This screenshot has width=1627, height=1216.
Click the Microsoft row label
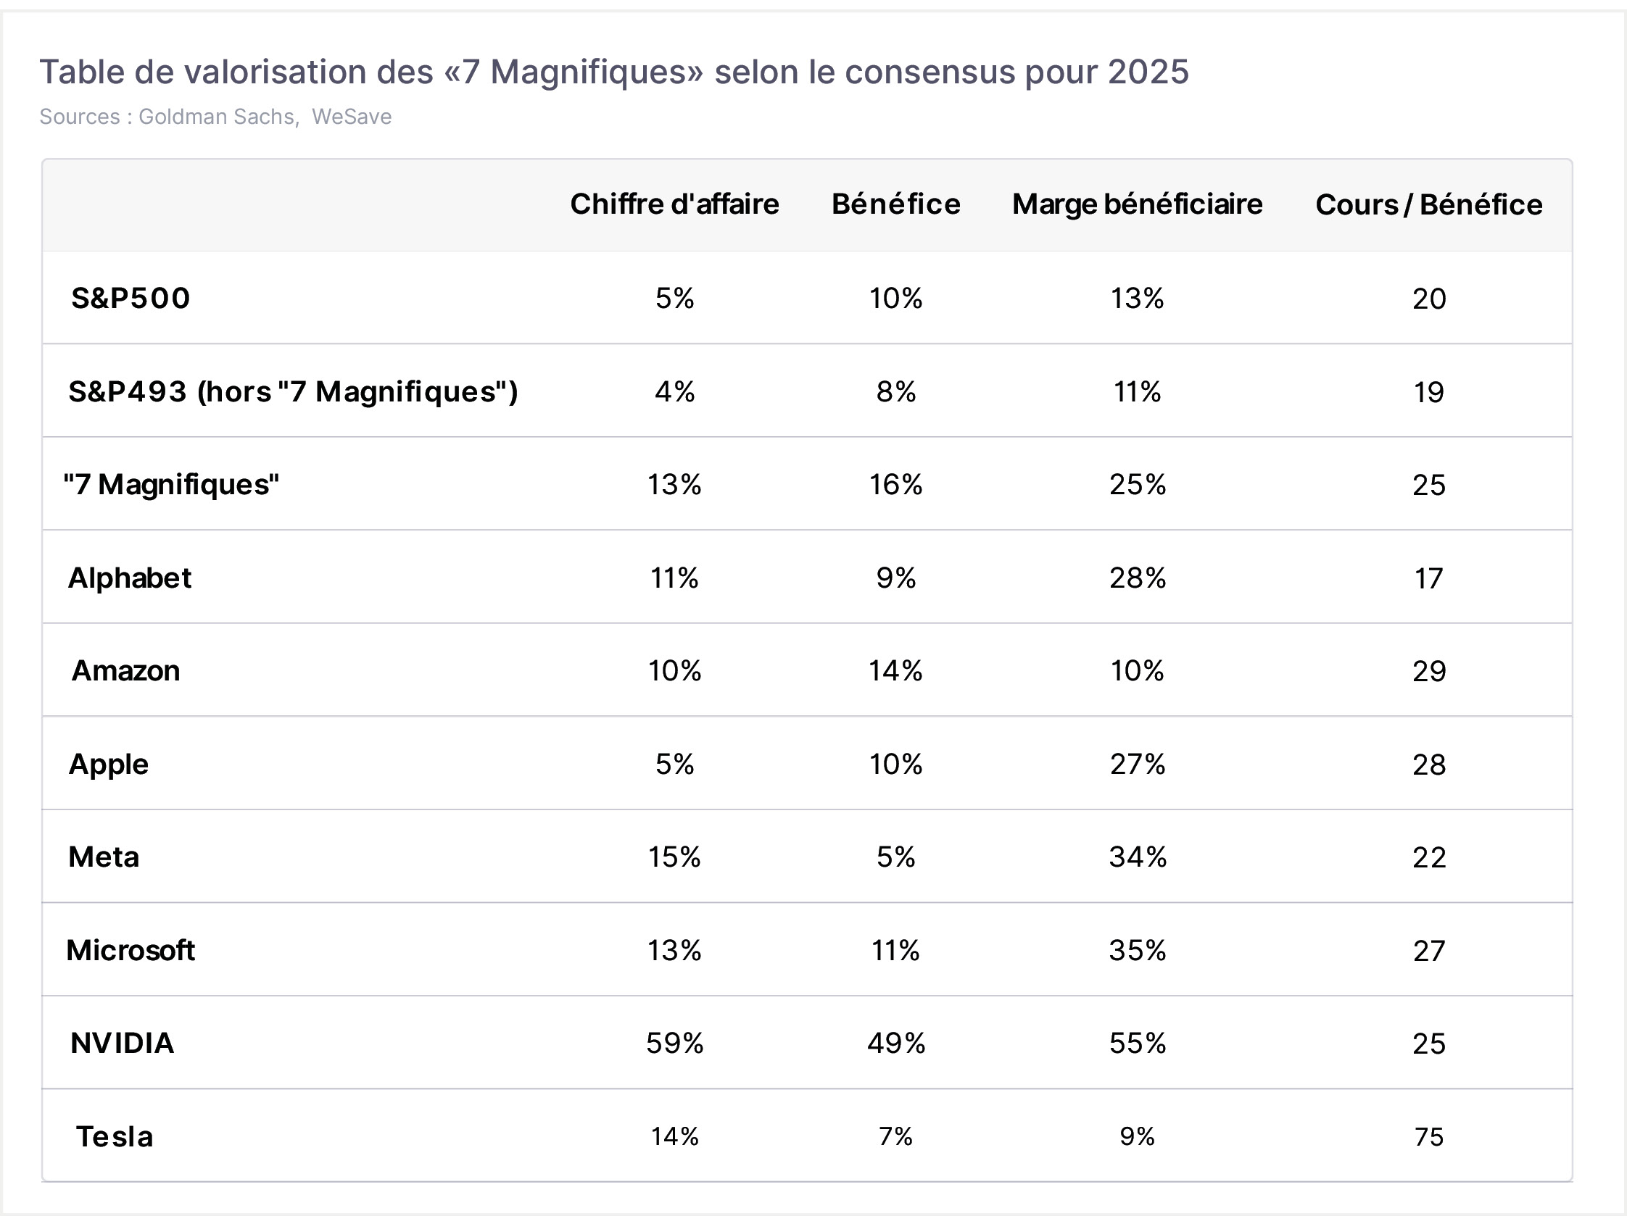coord(131,951)
